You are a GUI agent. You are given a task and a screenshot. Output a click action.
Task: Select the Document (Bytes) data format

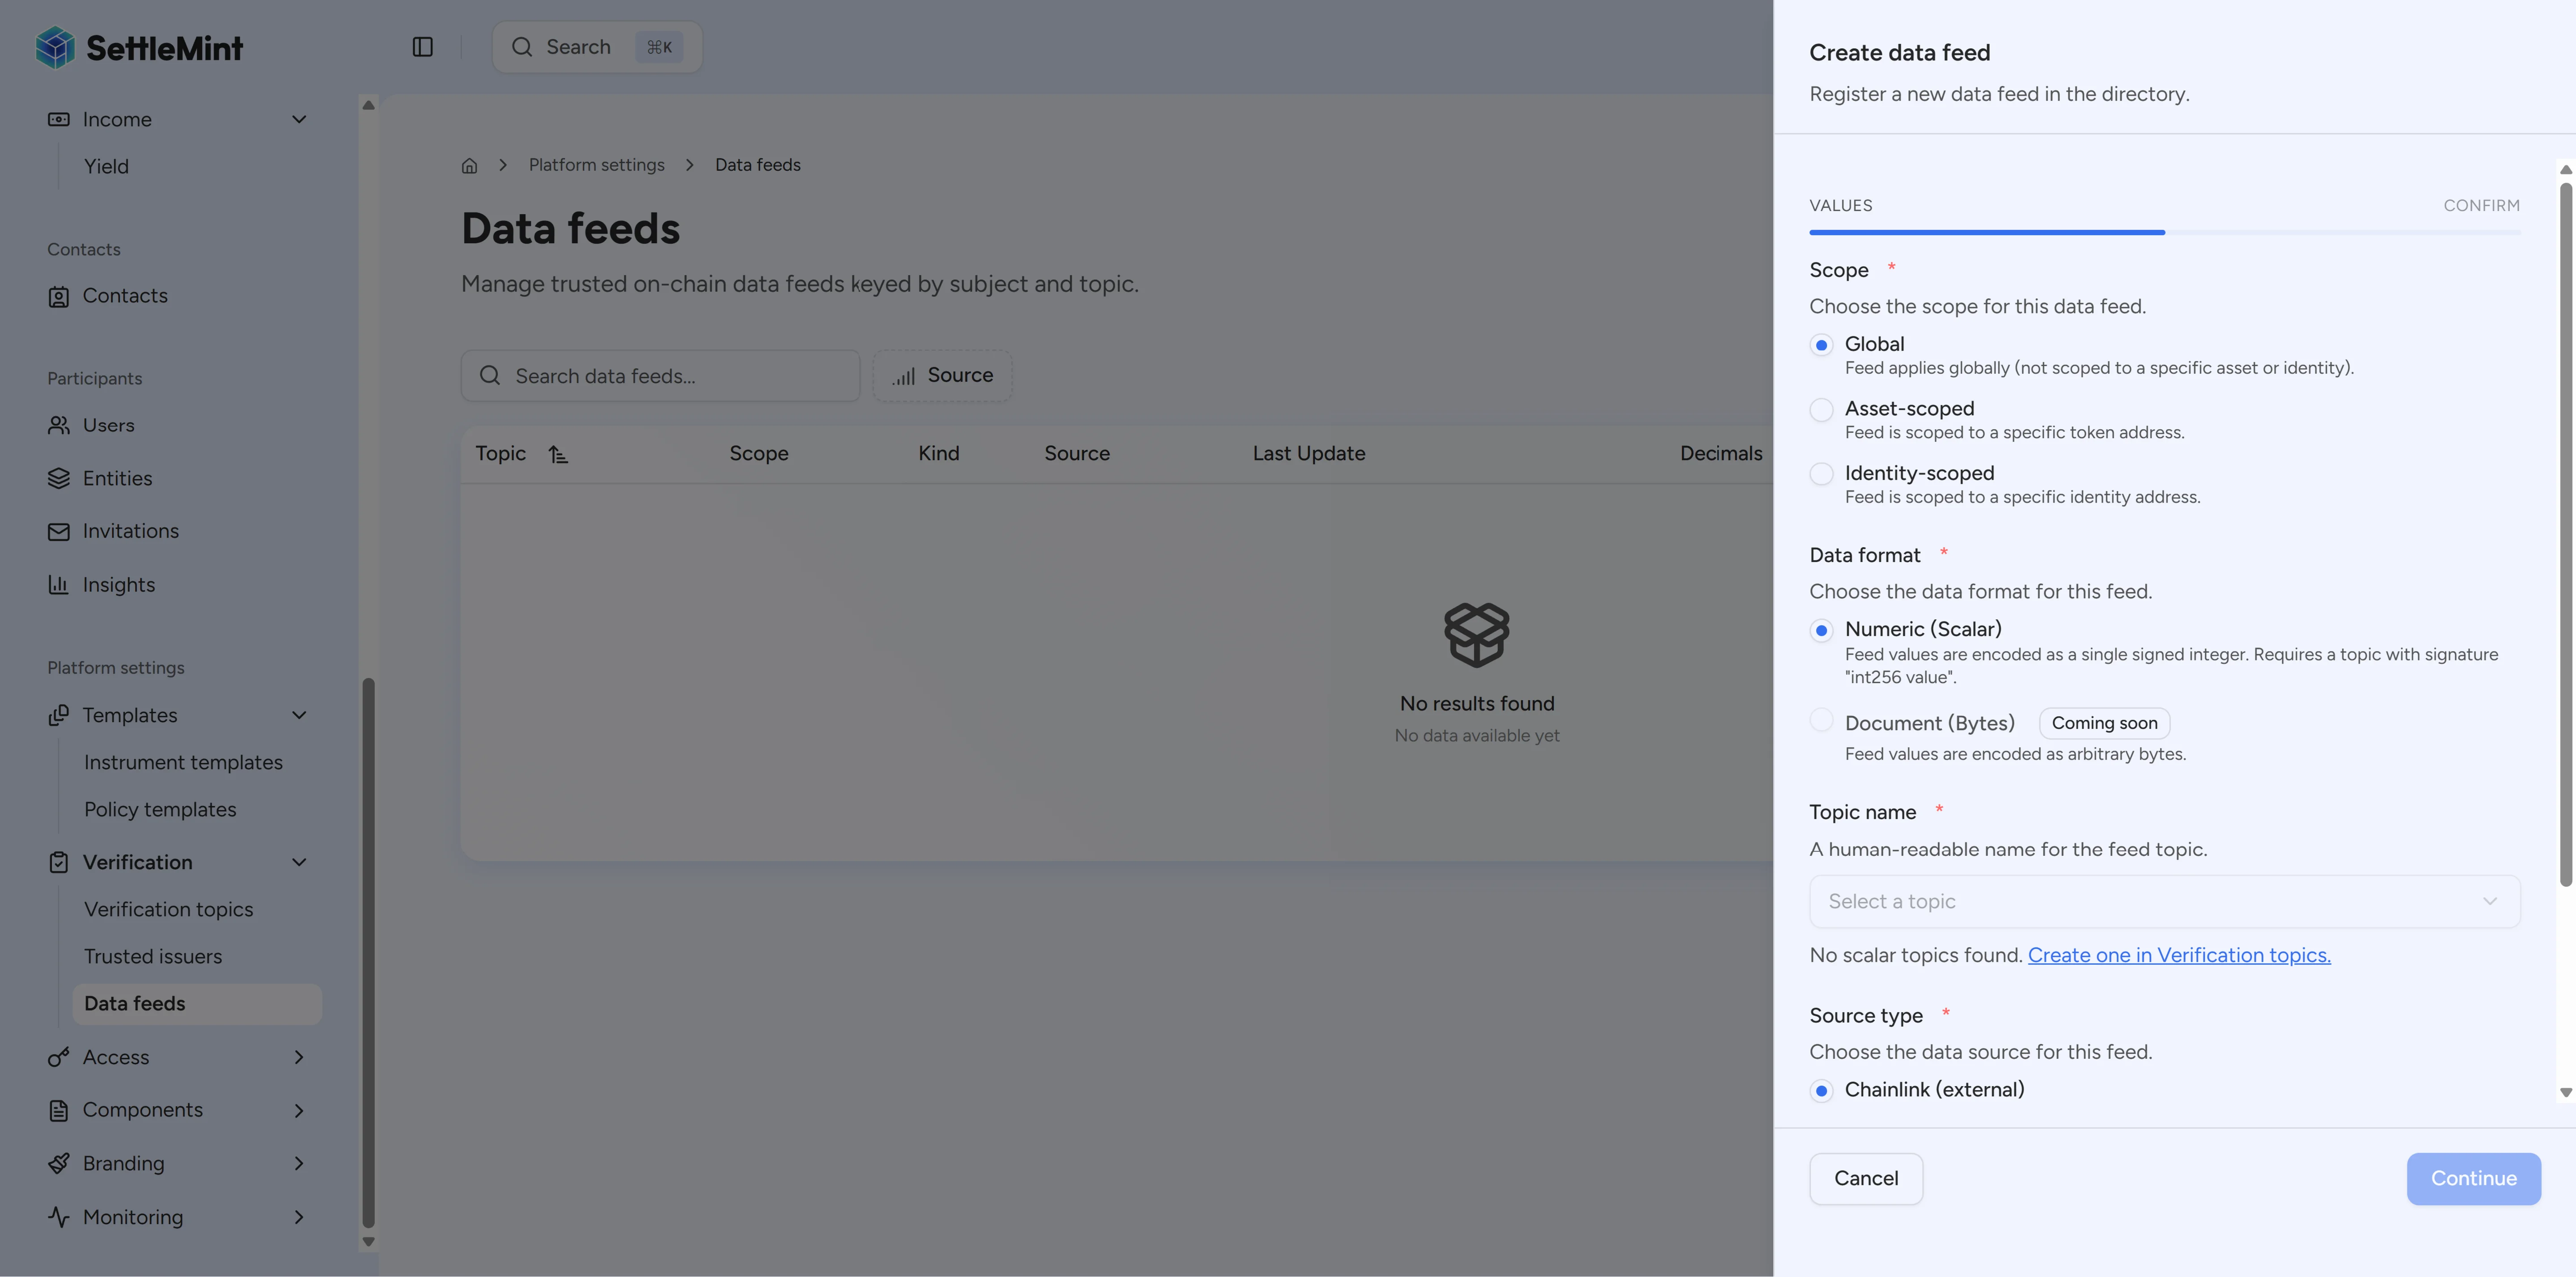(1821, 720)
